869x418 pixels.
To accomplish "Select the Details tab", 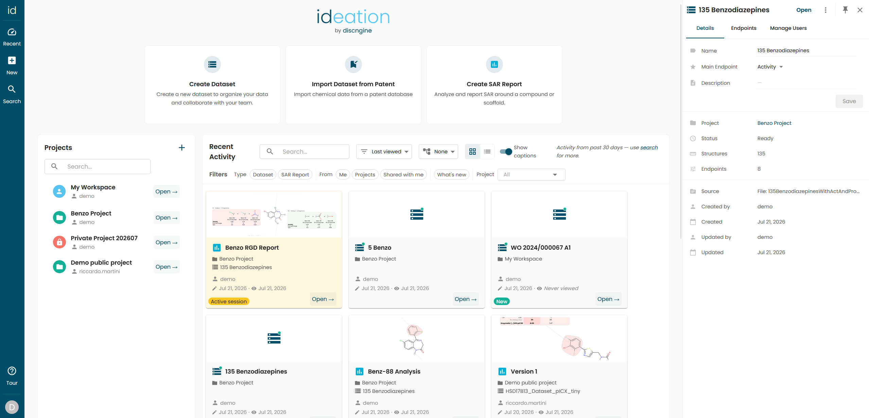I will click(705, 28).
